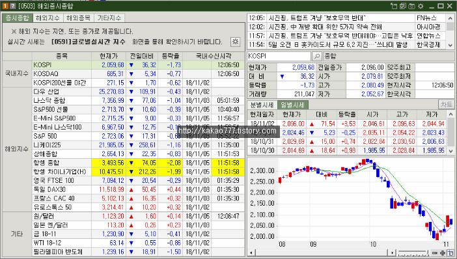Viewport: 457px width, 259px height.
Task: Switch to the 분별시세 tab
Action: coord(262,105)
